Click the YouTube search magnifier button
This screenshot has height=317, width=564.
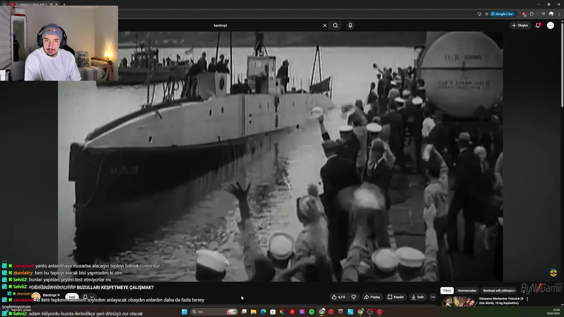click(x=335, y=26)
